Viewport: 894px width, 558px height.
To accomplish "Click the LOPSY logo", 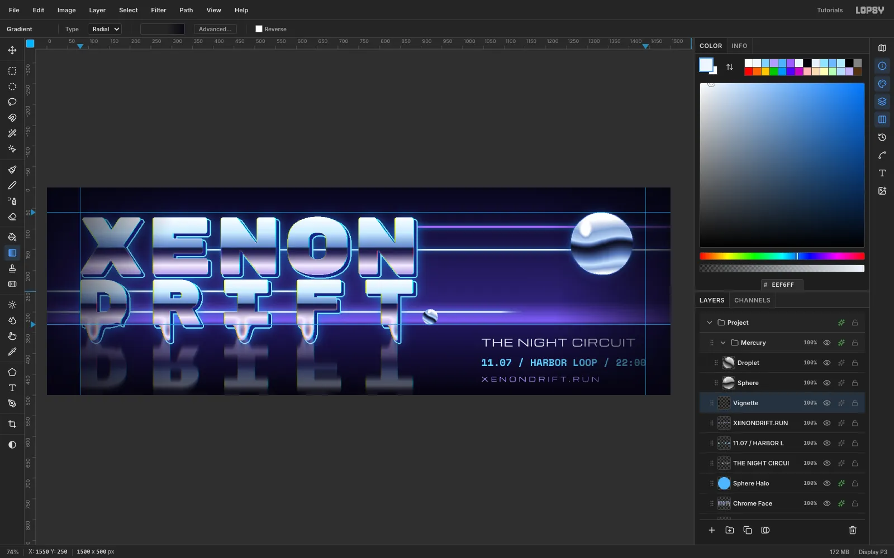I will [x=870, y=10].
